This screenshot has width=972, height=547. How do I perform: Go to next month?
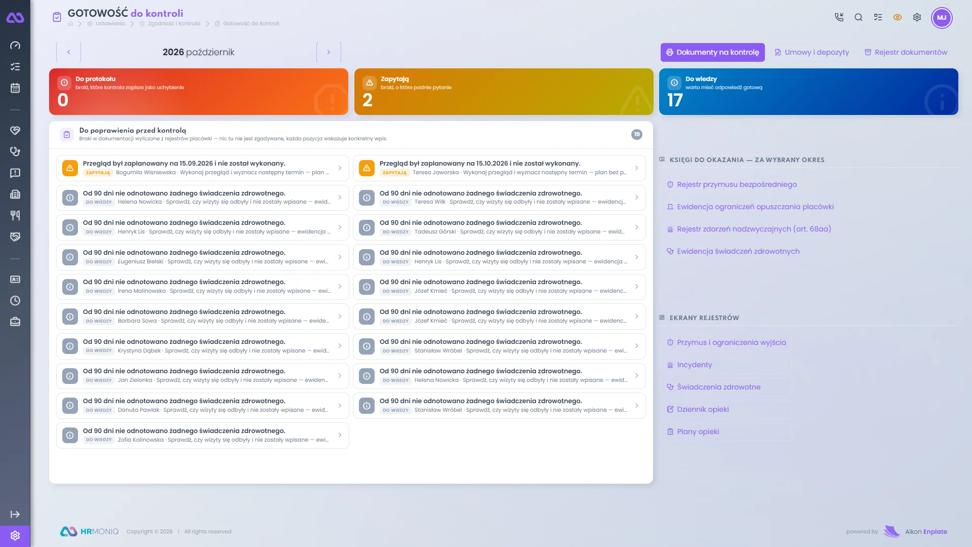pyautogui.click(x=329, y=52)
